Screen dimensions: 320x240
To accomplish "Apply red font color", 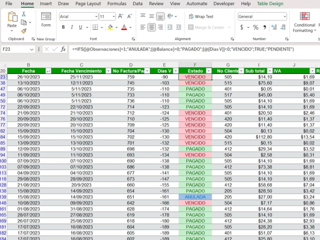I will point(124,27).
